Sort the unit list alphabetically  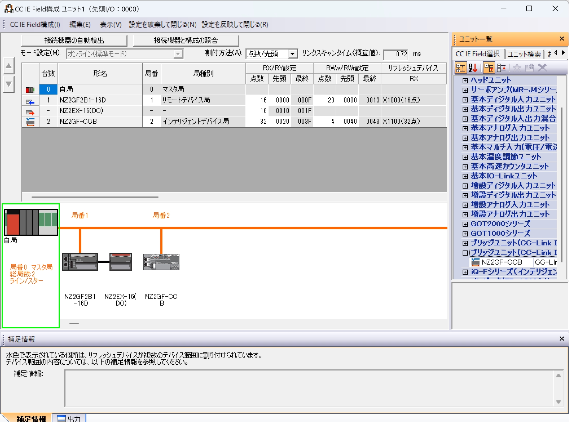[x=473, y=68]
